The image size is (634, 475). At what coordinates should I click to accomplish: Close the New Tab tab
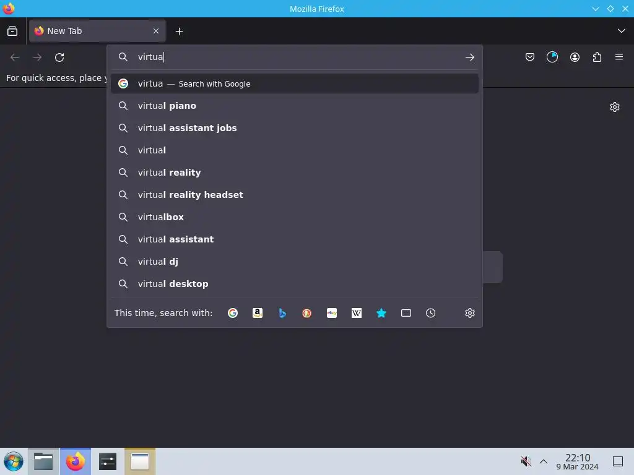click(x=156, y=31)
